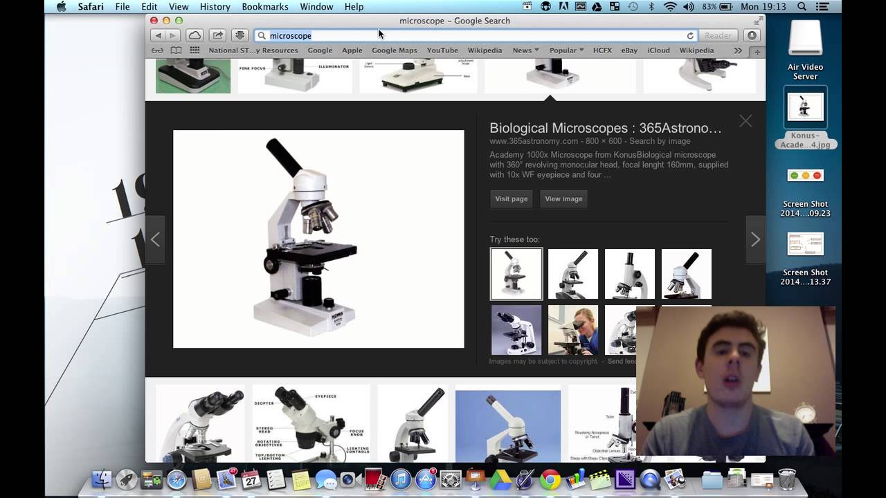
Task: Open the Bookmarks menu
Action: (265, 7)
